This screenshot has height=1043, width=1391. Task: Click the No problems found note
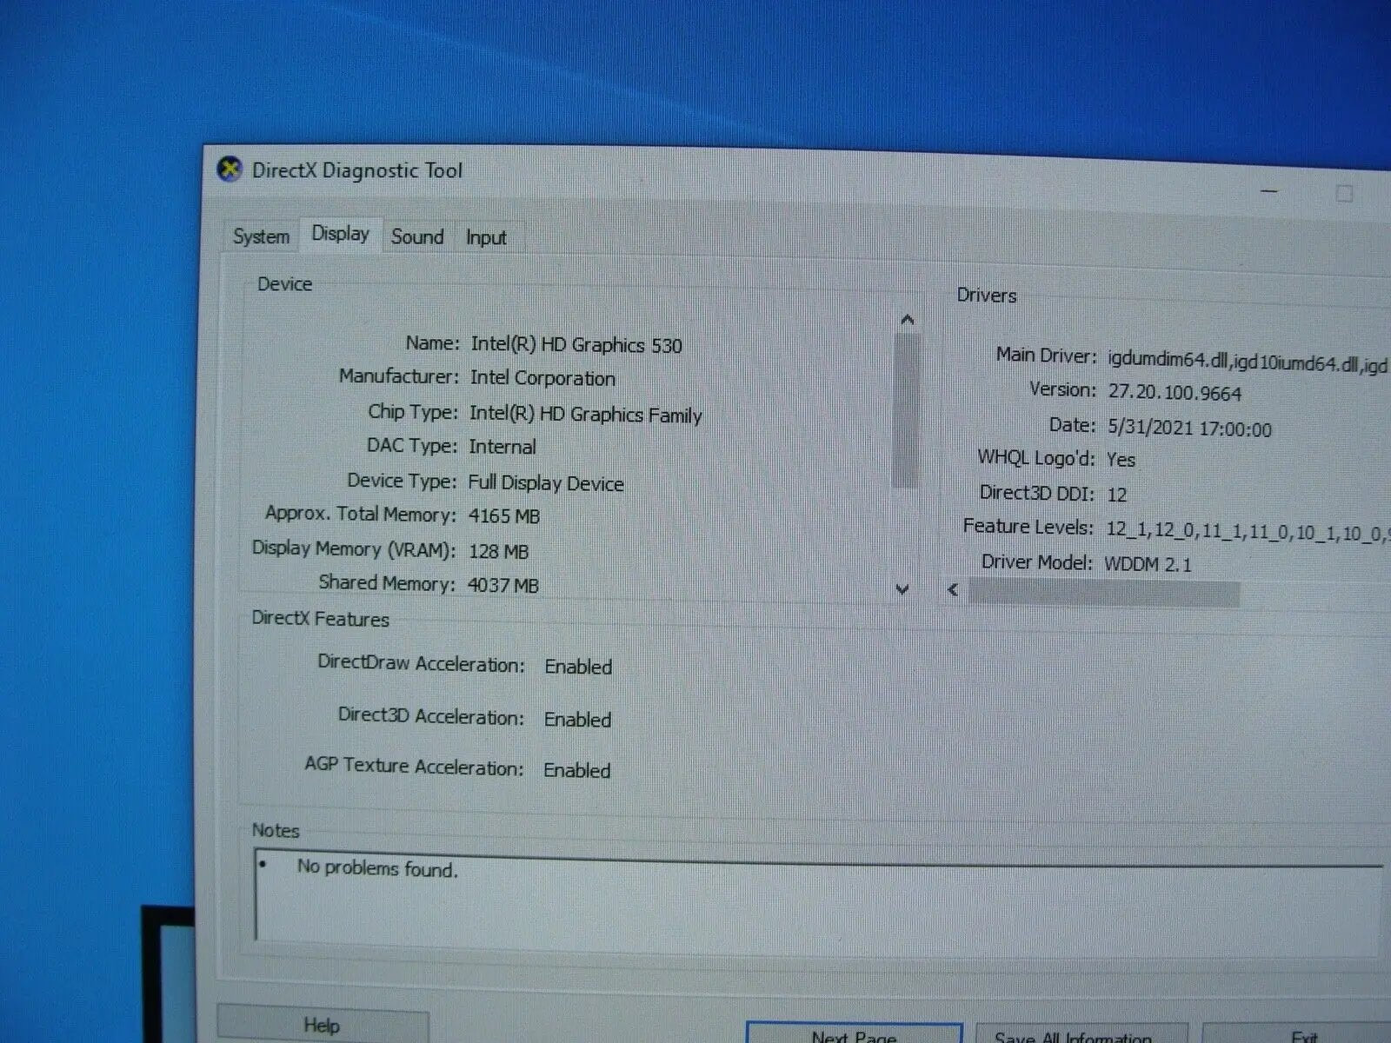pyautogui.click(x=377, y=868)
